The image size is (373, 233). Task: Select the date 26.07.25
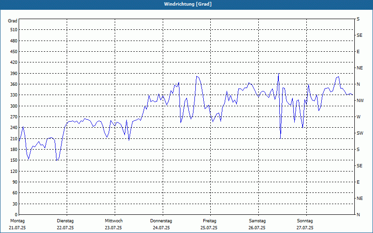257,228
